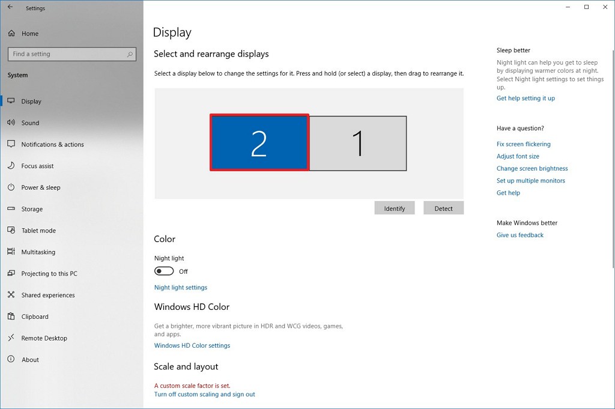This screenshot has width=615, height=409.
Task: Close the Settings window
Action: point(605,7)
